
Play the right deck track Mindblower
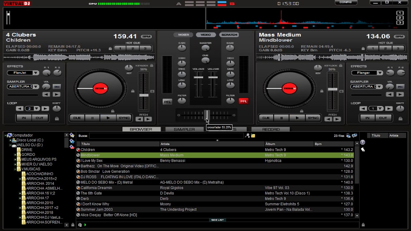pos(297,118)
